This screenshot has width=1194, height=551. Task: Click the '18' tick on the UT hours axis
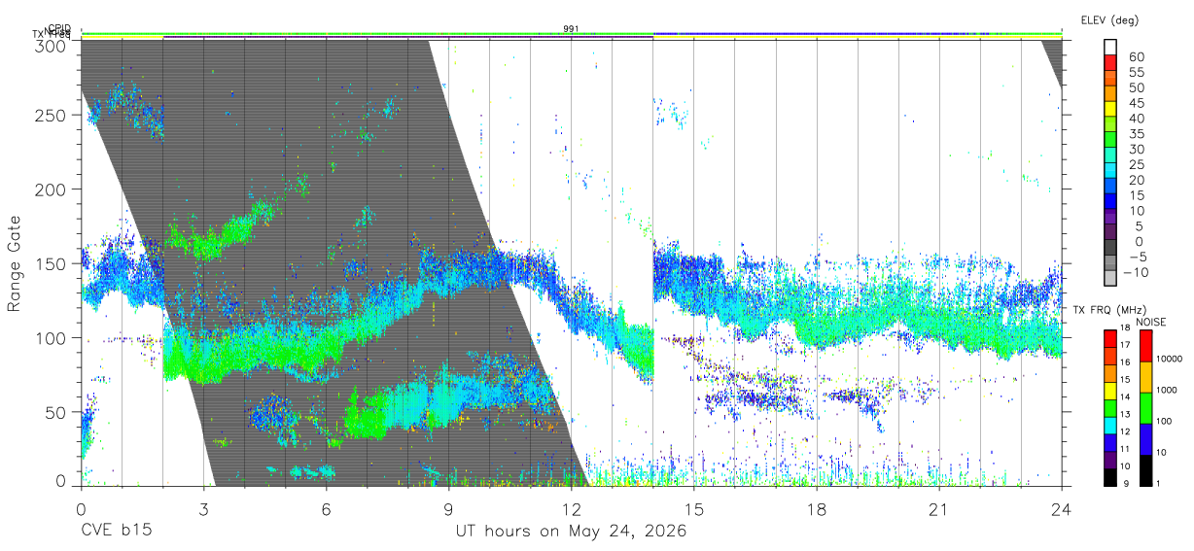click(817, 508)
